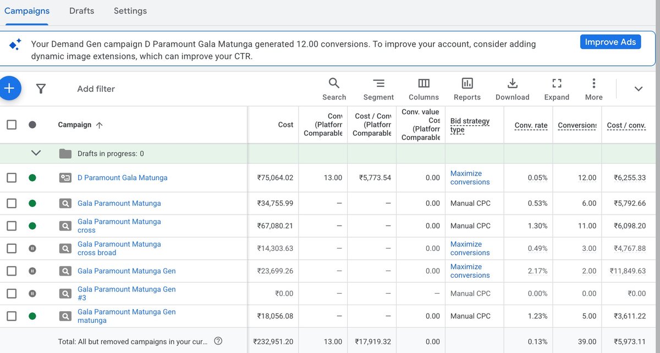
Task: Sort by Conv. rate column header
Action: [x=531, y=125]
